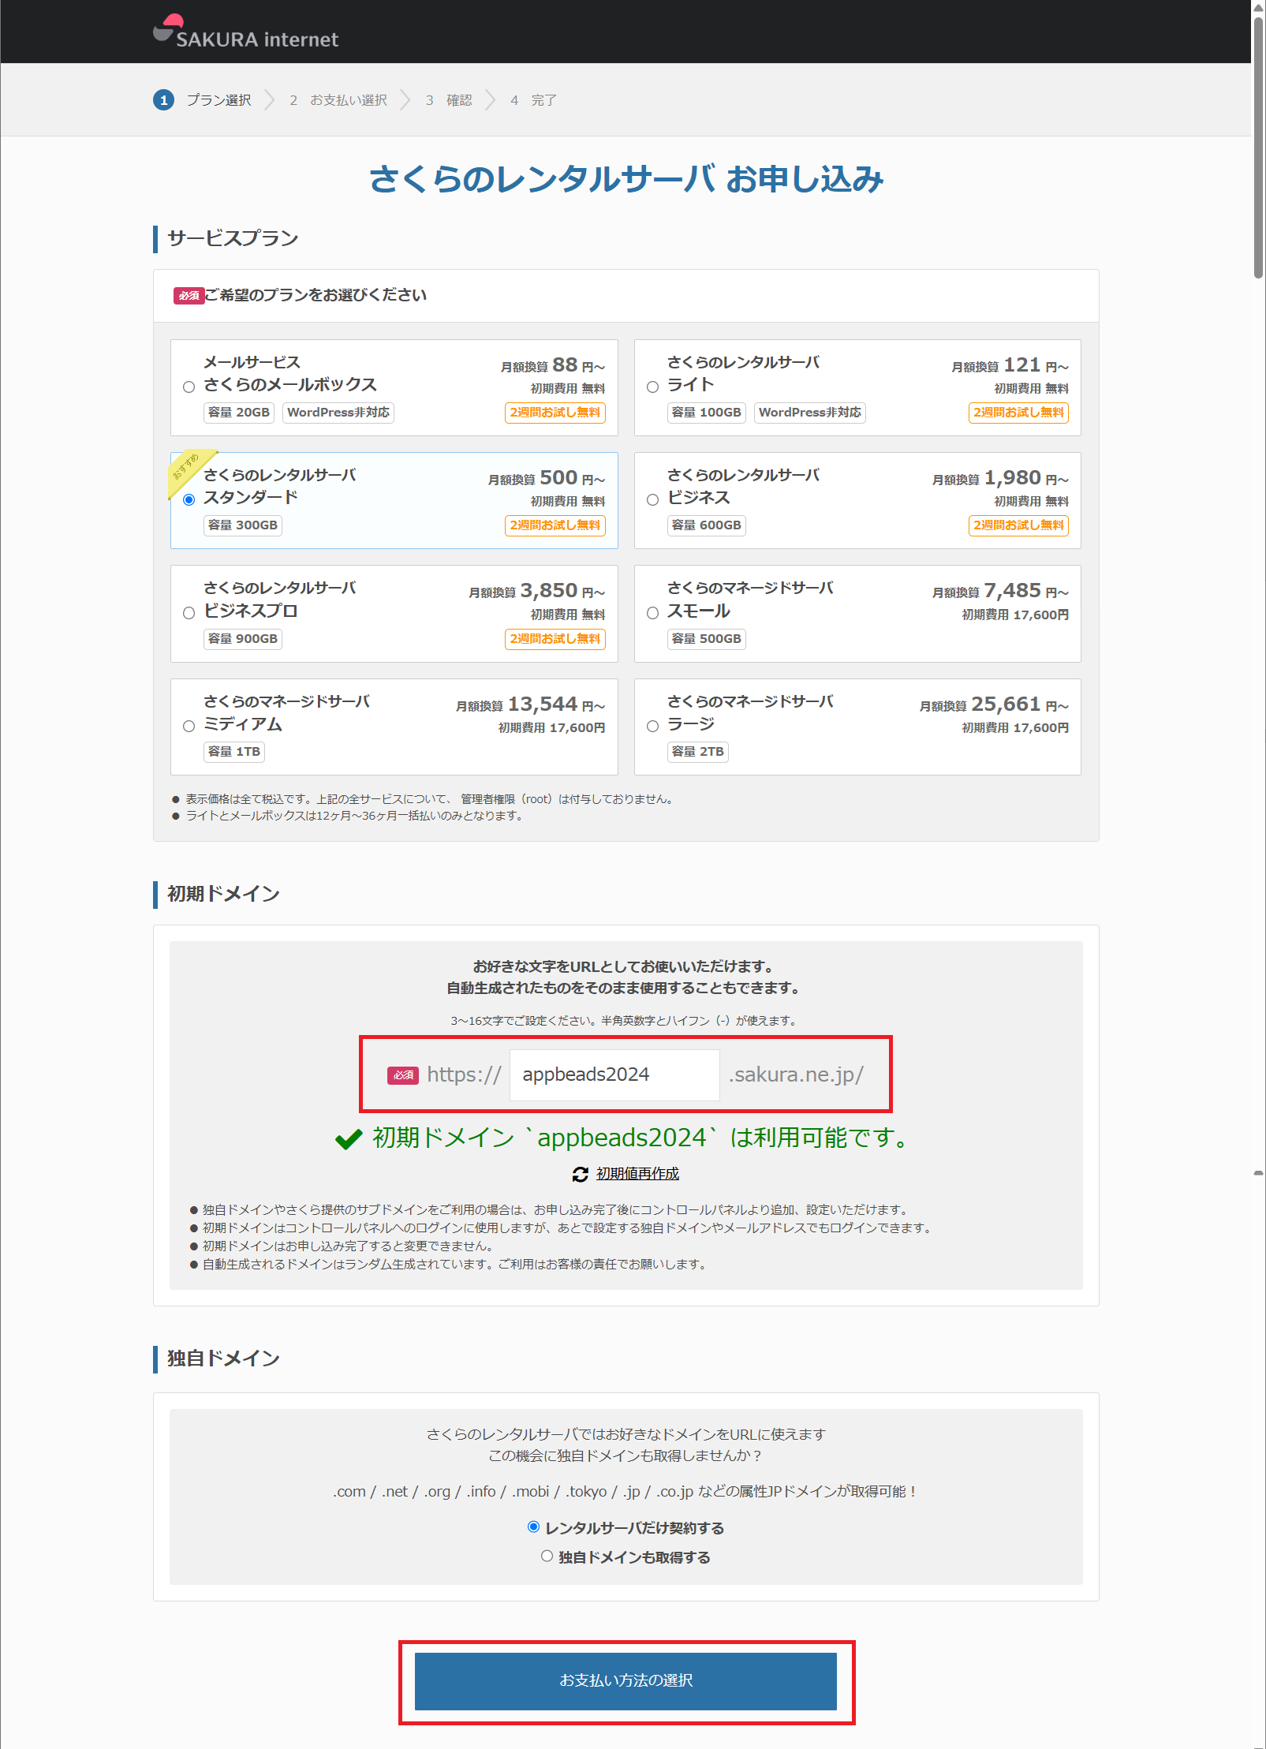Viewport: 1266px width, 1749px height.
Task: Click step 4 完了 in breadcrumb
Action: coord(533,100)
